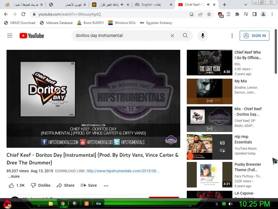Open file explorer taskbar icon
Viewport: 278px width, 209px height.
coord(51,204)
